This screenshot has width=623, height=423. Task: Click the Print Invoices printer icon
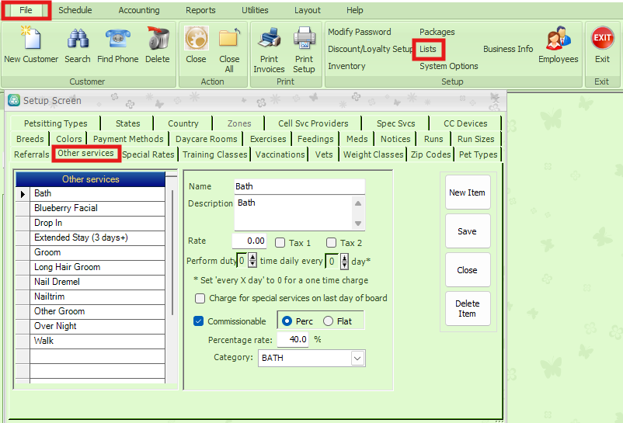(x=269, y=39)
